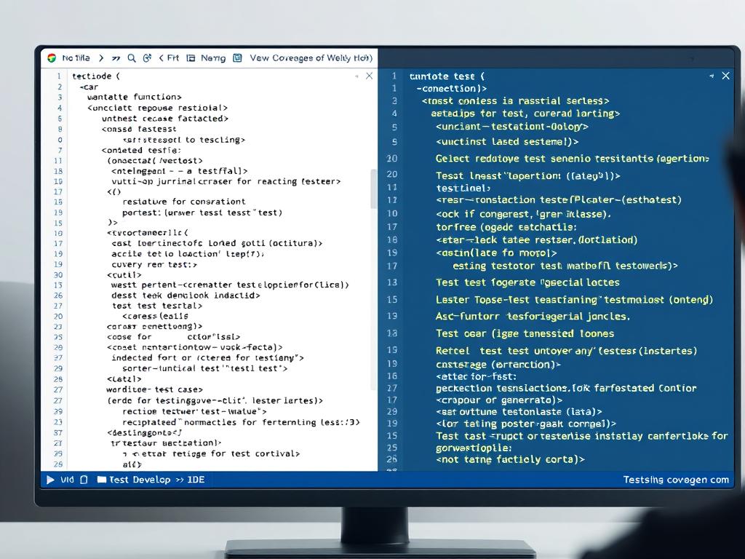745x559 pixels.
Task: Click the play icon in status bar
Action: (x=50, y=480)
